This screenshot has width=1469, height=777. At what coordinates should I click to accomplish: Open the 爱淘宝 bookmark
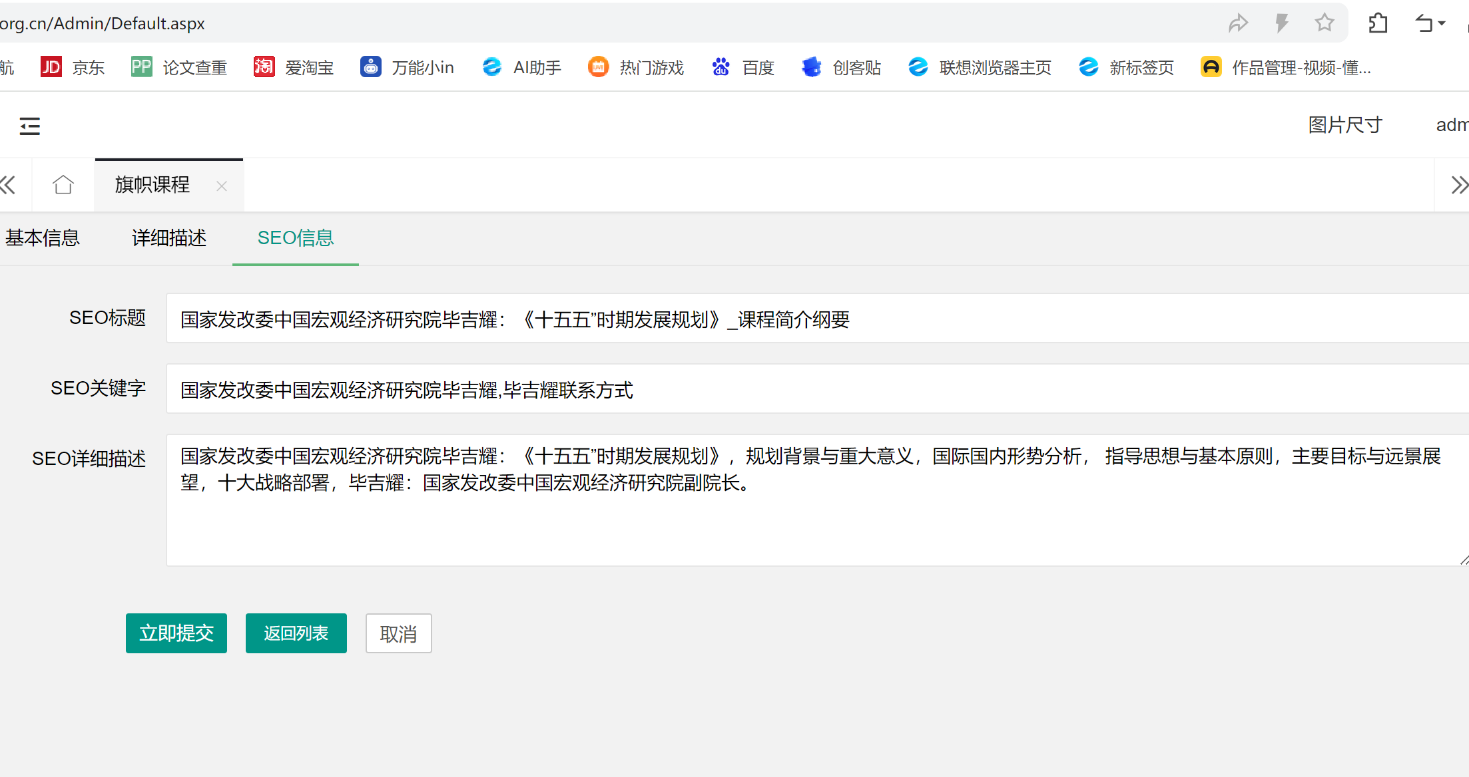[x=294, y=67]
